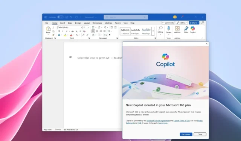Click the Text Effects blue A icon

coord(59,35)
